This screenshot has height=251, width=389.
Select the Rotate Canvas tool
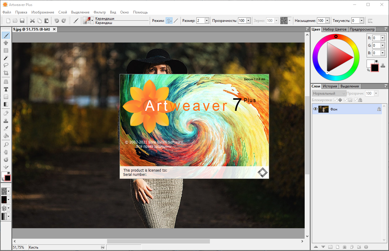coord(6,160)
